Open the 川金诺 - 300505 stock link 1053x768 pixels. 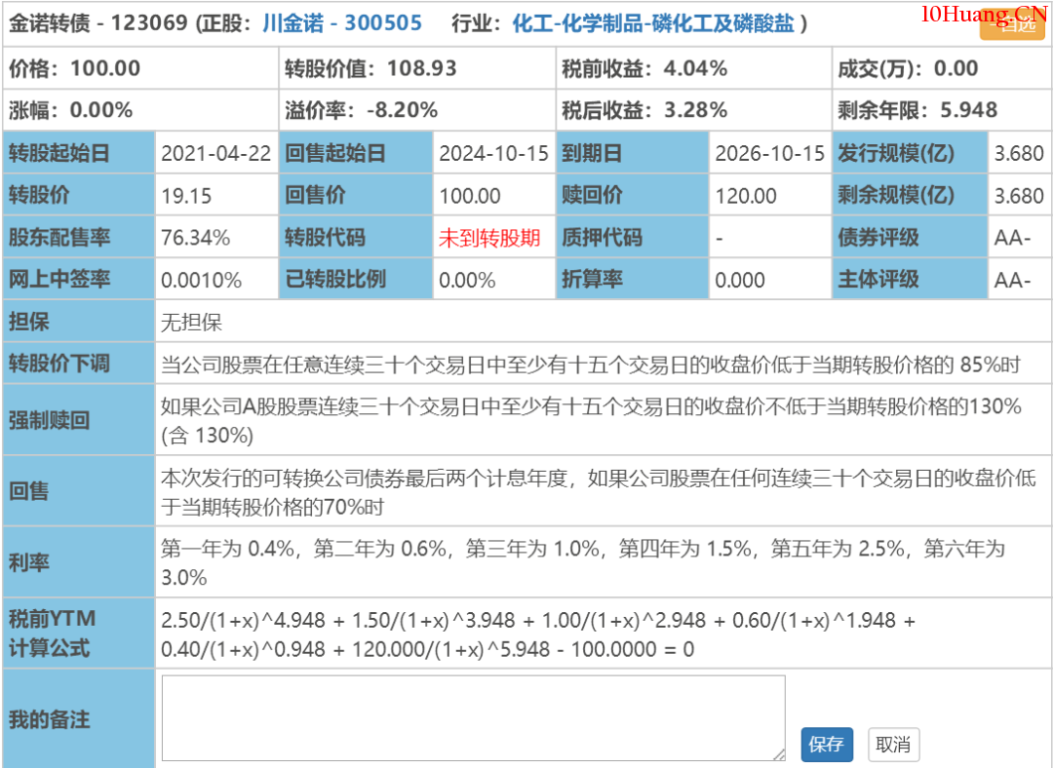tap(342, 23)
